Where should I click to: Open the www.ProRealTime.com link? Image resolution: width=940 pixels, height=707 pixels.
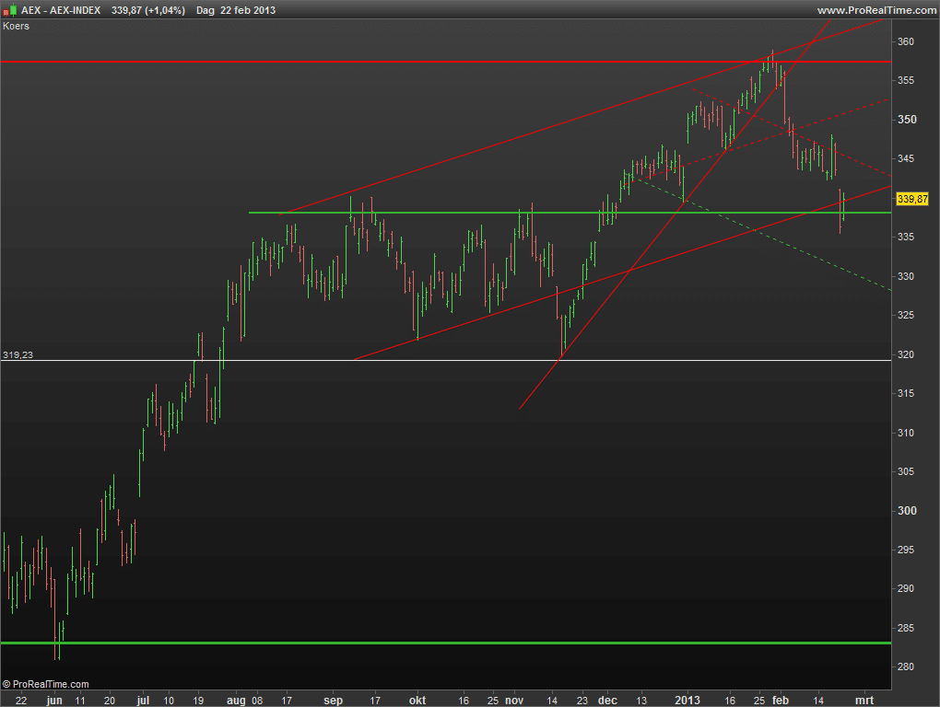pyautogui.click(x=875, y=10)
